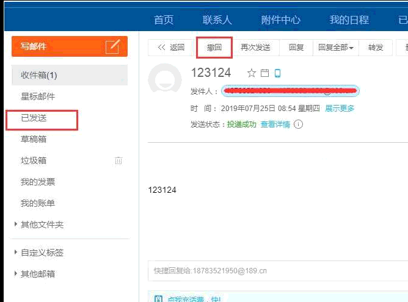Viewport: 408px width, 302px height.
Task: Switch to 附件中心 tab
Action: [x=280, y=20]
